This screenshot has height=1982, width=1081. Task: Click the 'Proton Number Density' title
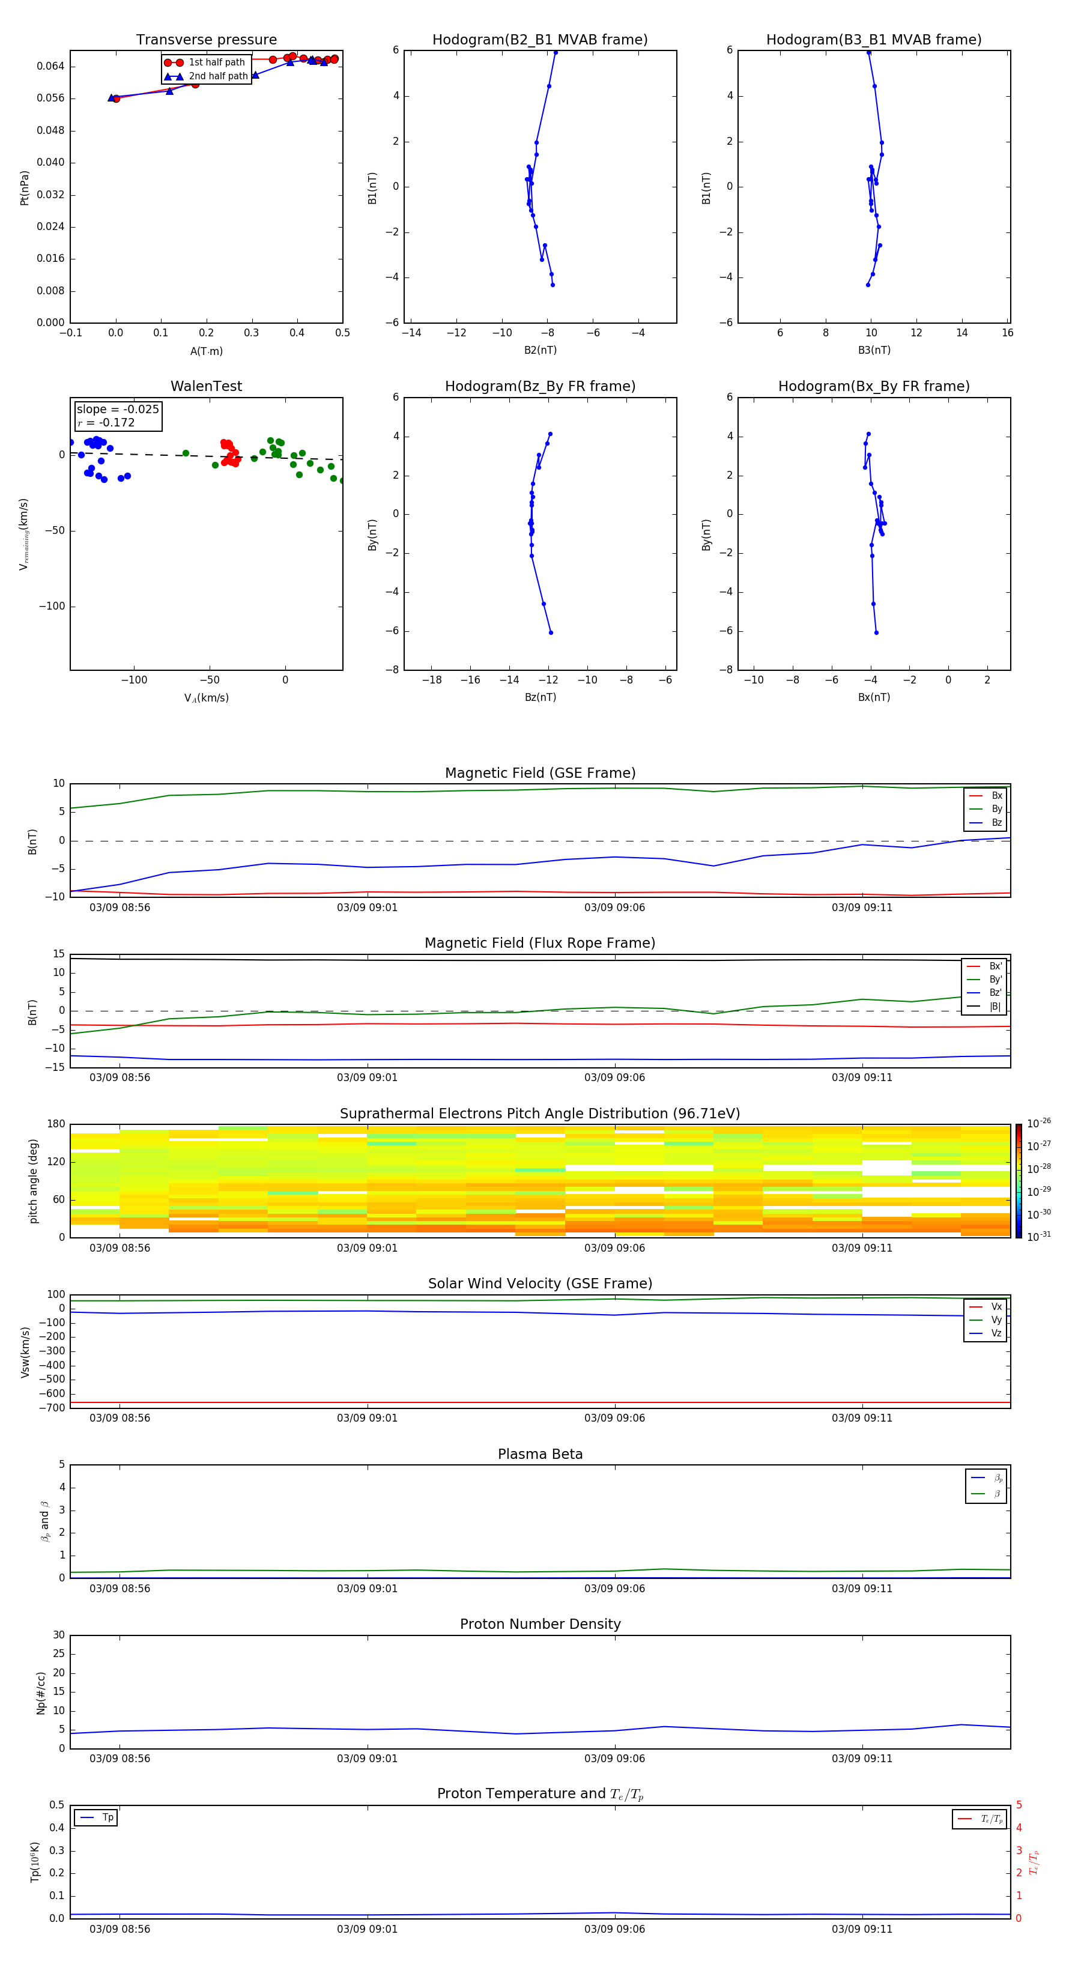(540, 1624)
